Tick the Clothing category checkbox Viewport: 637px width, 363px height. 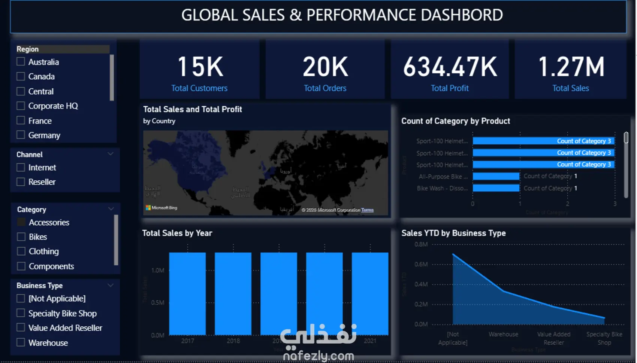(21, 251)
